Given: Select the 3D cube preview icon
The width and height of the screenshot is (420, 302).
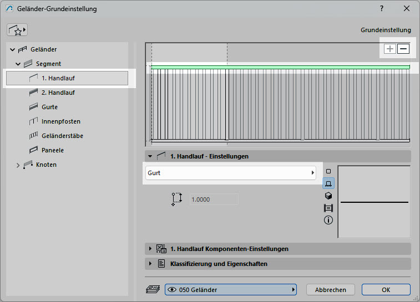Looking at the screenshot, I should pos(328,196).
